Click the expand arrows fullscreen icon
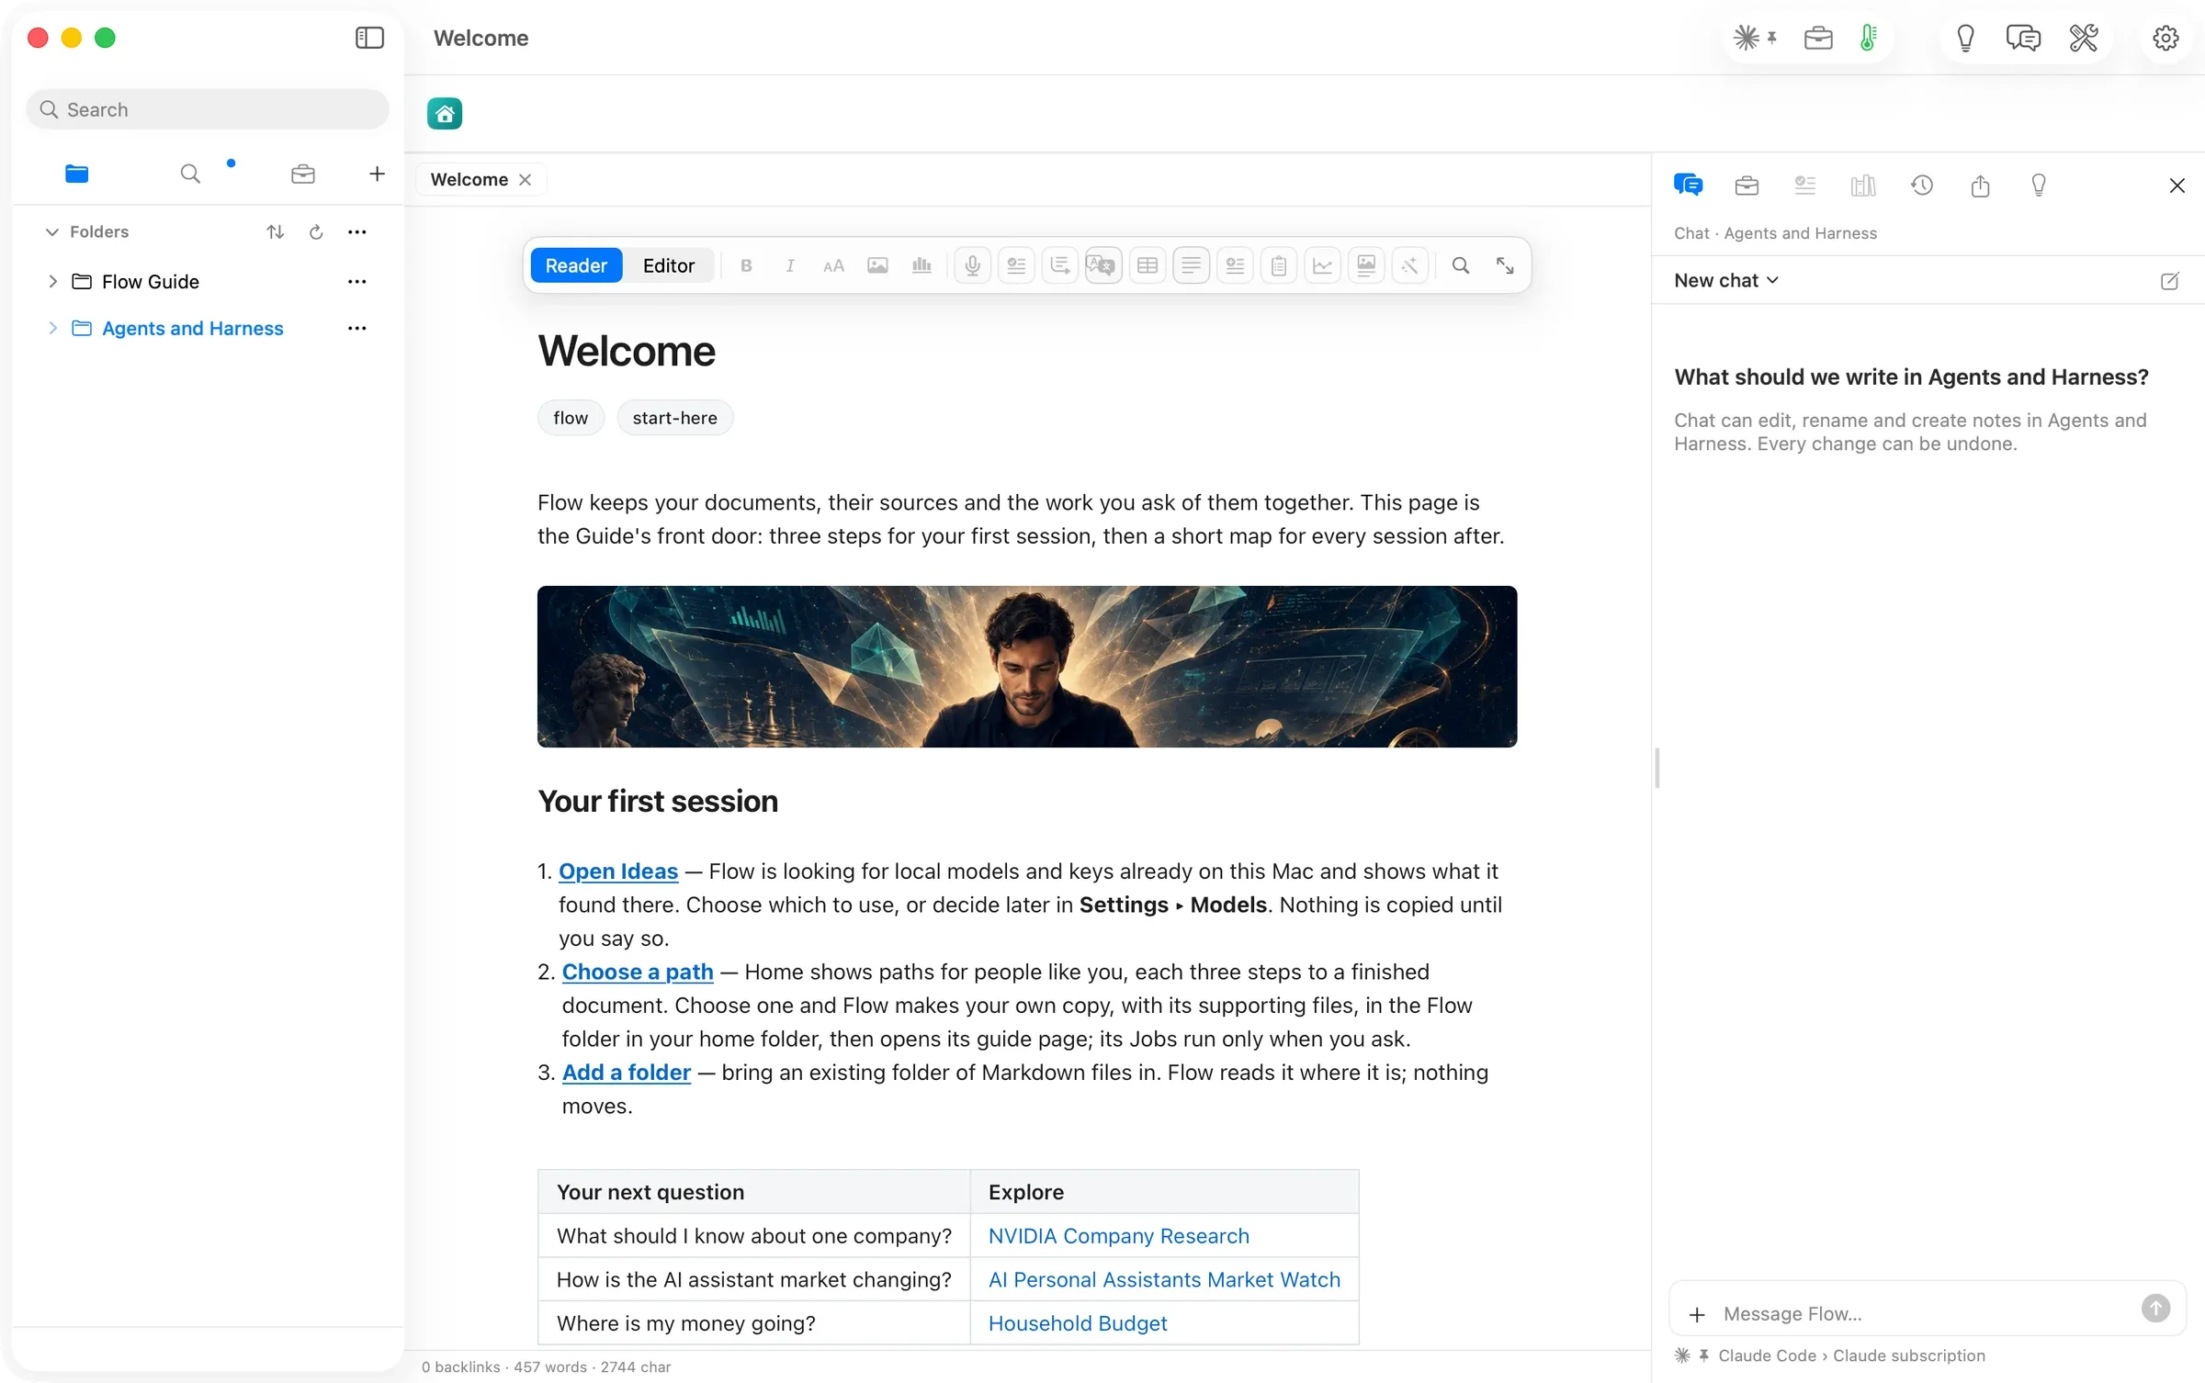 click(x=1505, y=265)
